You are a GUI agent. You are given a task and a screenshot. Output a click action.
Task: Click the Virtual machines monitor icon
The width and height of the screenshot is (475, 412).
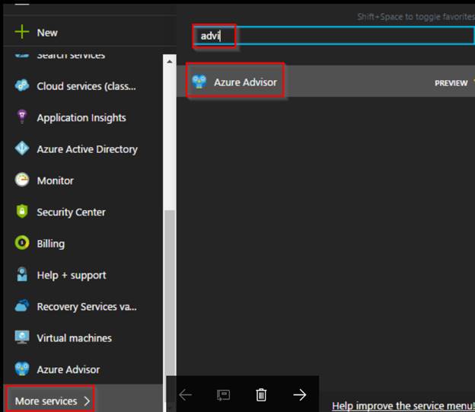pos(22,337)
